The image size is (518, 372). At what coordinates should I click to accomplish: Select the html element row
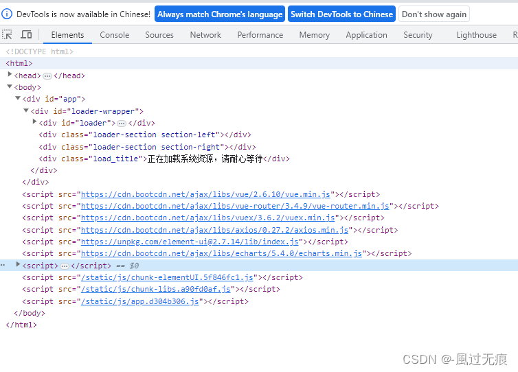tap(259, 63)
